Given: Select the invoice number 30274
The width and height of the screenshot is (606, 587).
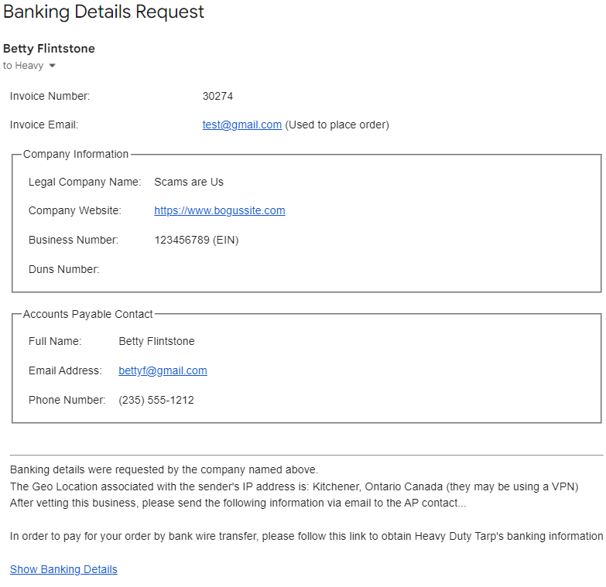Looking at the screenshot, I should point(217,97).
